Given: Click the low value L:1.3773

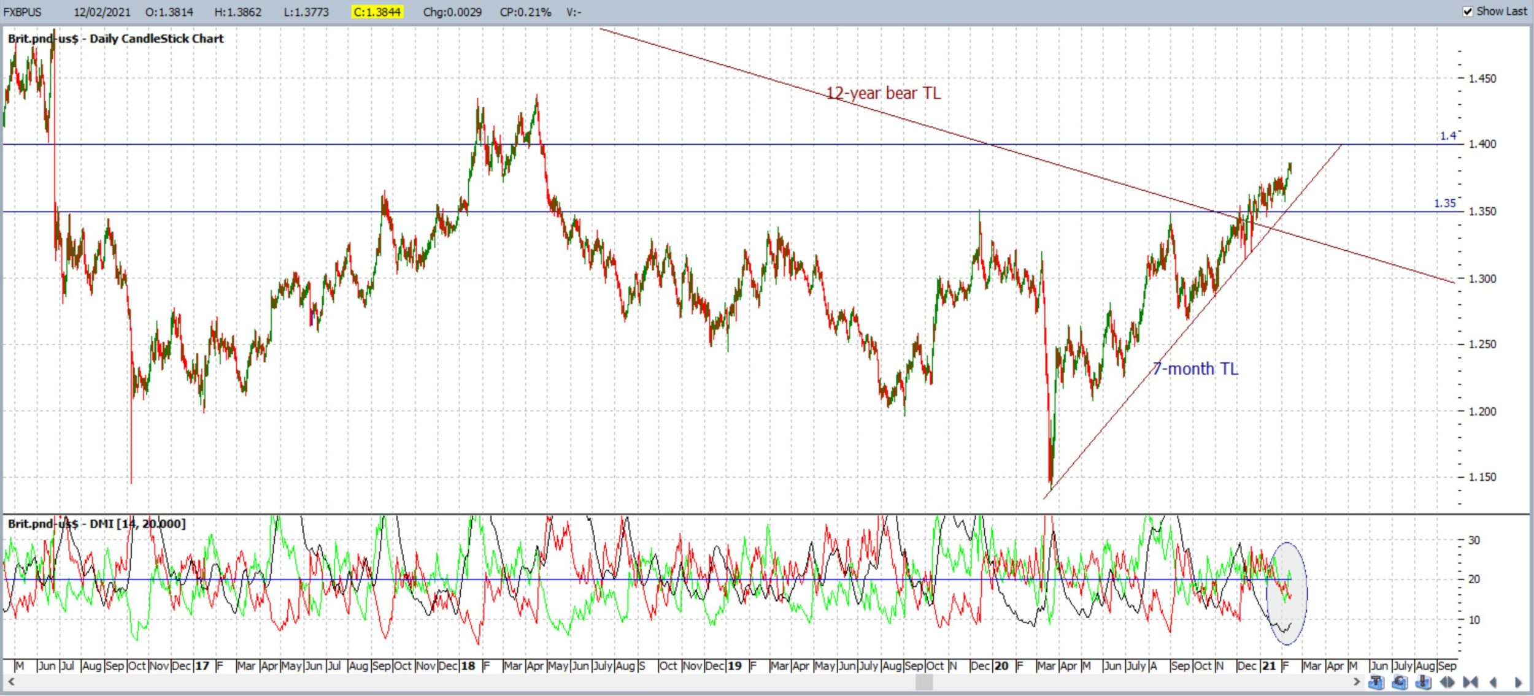Looking at the screenshot, I should (x=306, y=12).
